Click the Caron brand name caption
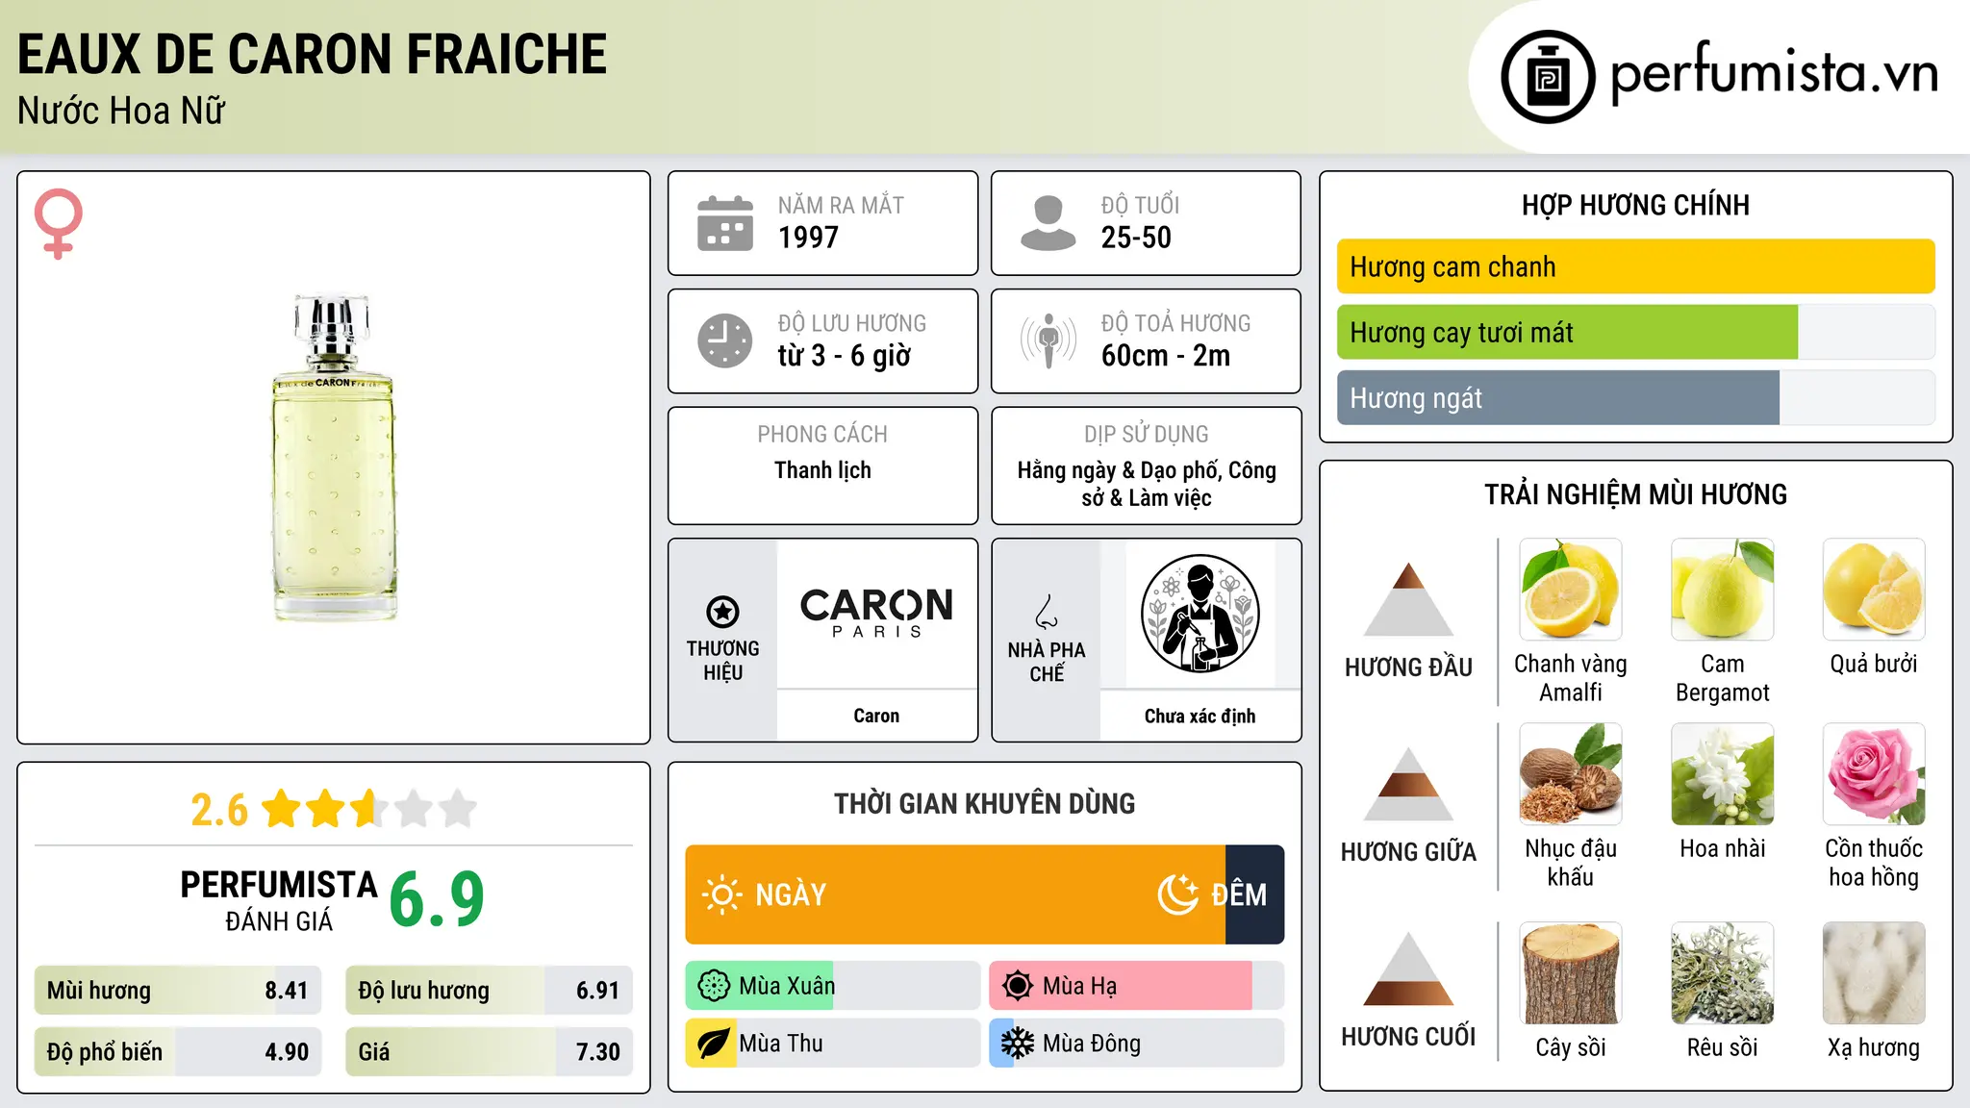This screenshot has width=1970, height=1108. tap(876, 716)
